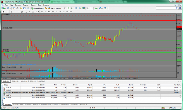Expand the Profiles dropdown arrow
The height and width of the screenshot is (110, 183).
coord(10,8)
